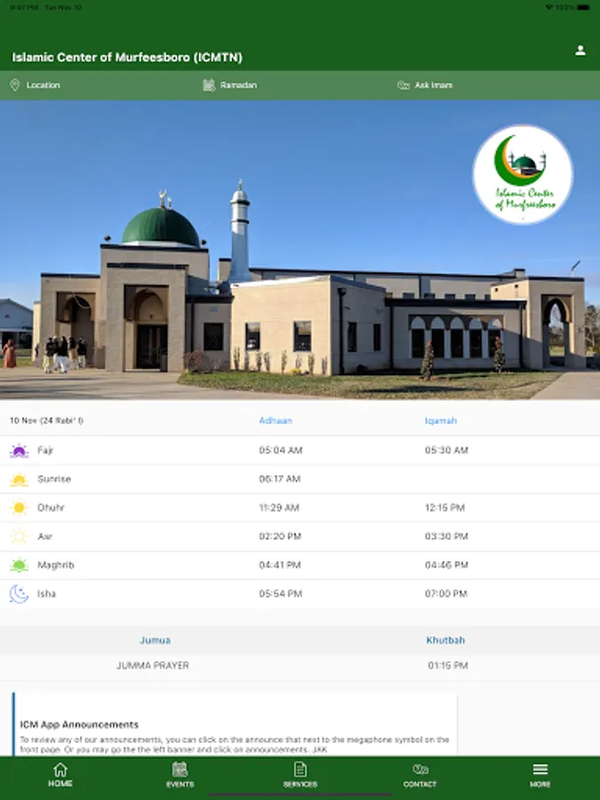The image size is (600, 800).
Task: Switch to the Contact tab
Action: click(420, 775)
